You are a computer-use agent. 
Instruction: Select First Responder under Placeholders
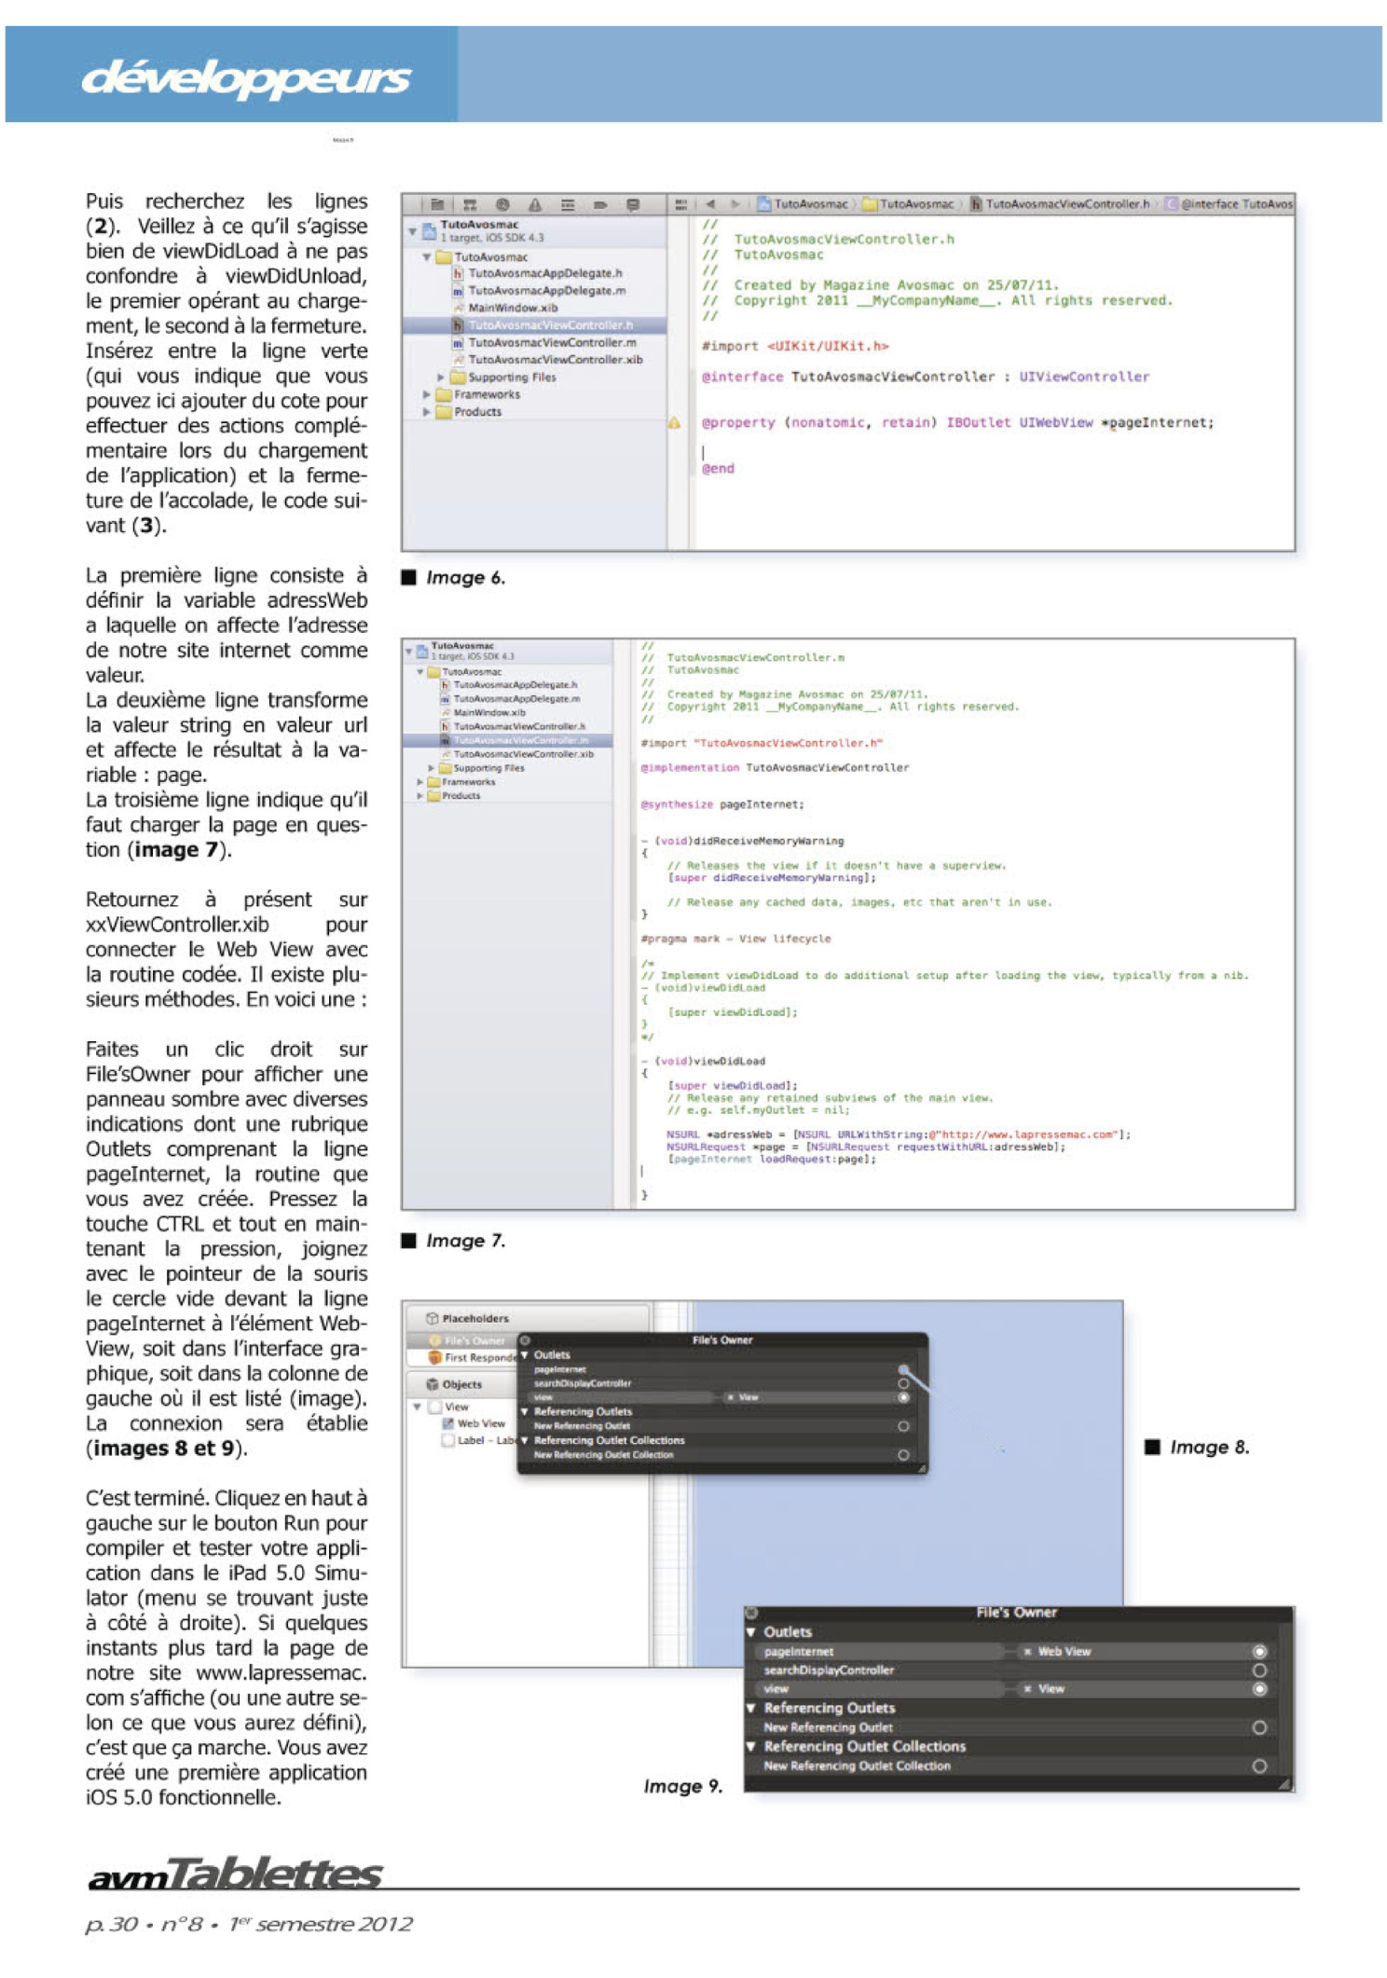tap(473, 1358)
